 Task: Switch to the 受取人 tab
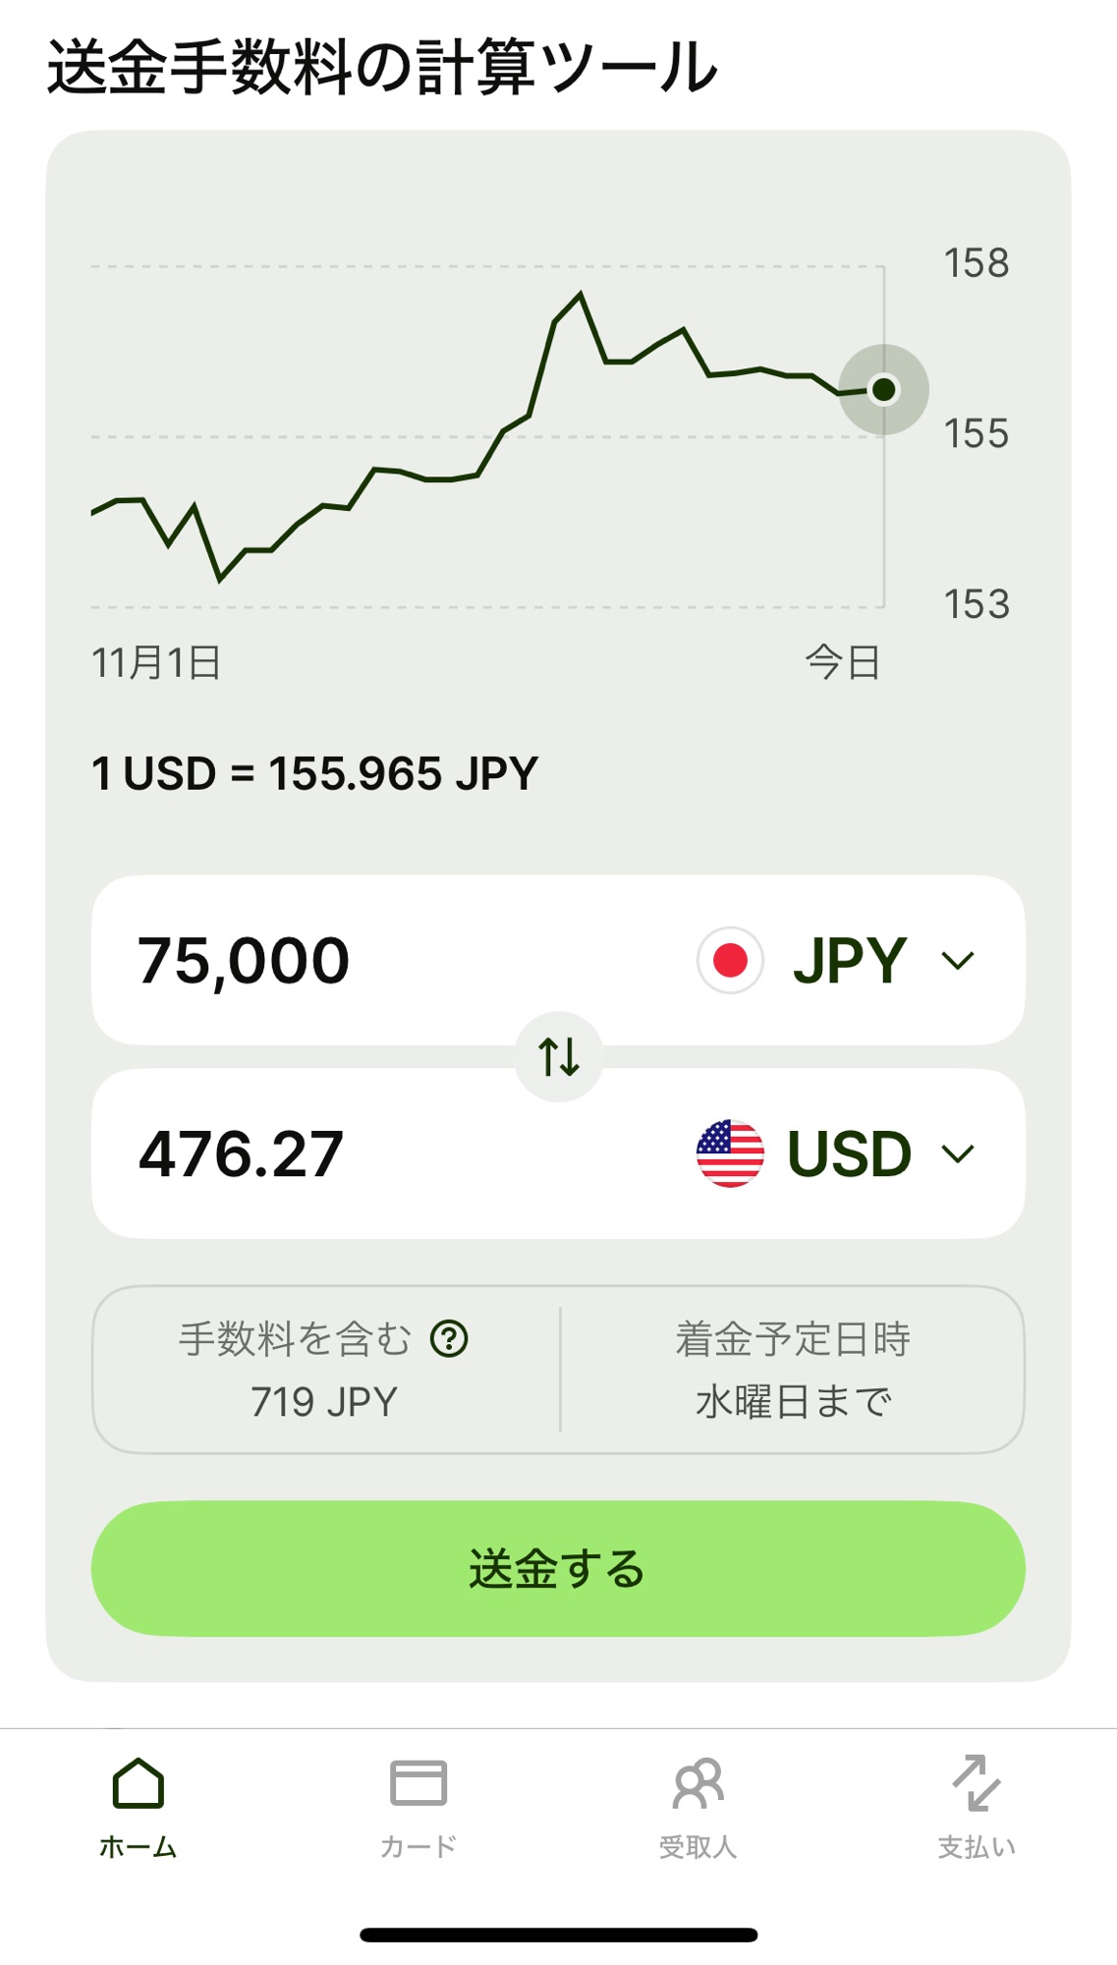(x=698, y=1847)
